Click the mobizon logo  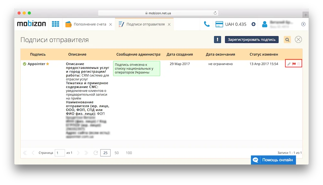tap(32, 24)
